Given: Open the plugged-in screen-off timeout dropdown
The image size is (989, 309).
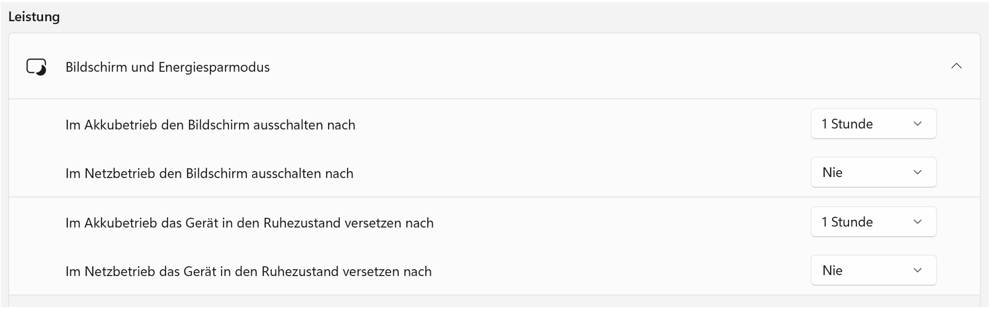Looking at the screenshot, I should click(x=873, y=172).
